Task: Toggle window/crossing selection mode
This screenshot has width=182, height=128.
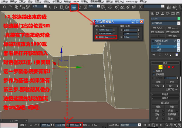Action: tap(67, 7)
